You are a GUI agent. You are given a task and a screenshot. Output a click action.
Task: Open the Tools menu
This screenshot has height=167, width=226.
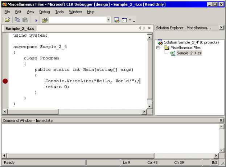59,12
